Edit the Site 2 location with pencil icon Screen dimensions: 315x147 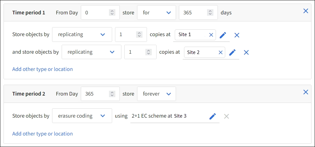point(232,52)
